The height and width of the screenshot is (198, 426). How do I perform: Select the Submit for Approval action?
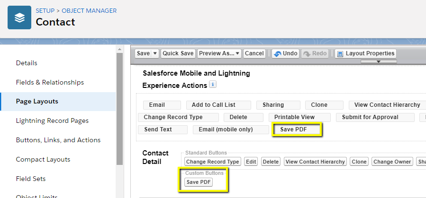point(375,117)
